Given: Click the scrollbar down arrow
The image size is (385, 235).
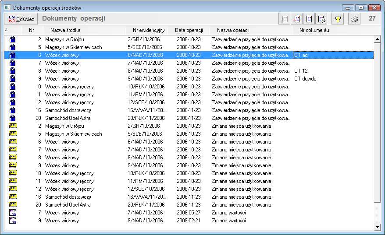Looking at the screenshot, I should tap(377, 227).
